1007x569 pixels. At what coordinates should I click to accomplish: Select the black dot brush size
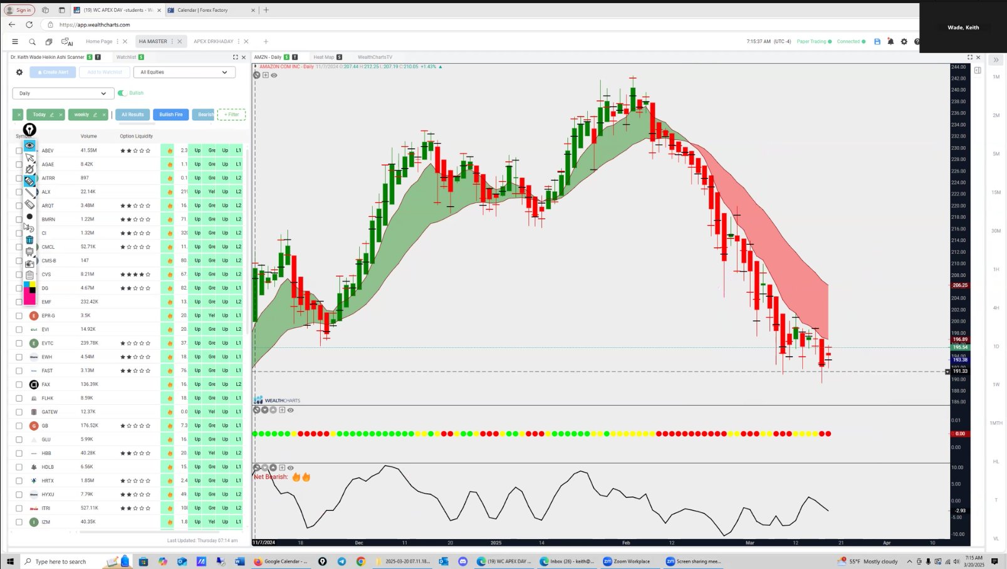click(29, 217)
